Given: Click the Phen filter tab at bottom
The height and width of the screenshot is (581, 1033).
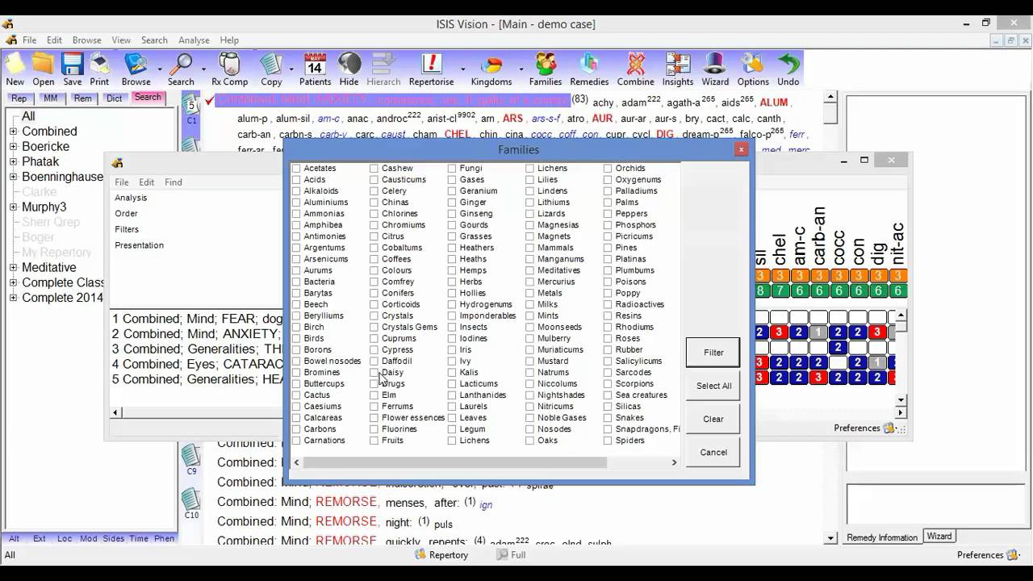Looking at the screenshot, I should tap(164, 538).
